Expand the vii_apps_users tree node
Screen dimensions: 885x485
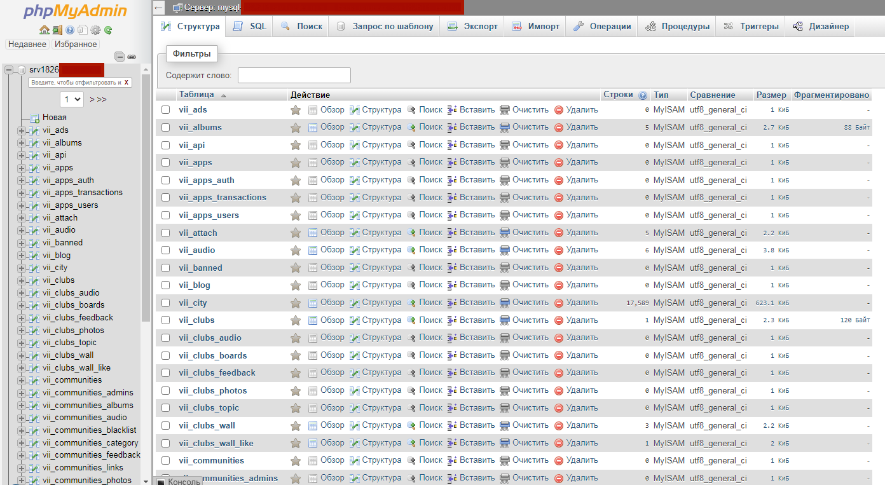tap(22, 205)
